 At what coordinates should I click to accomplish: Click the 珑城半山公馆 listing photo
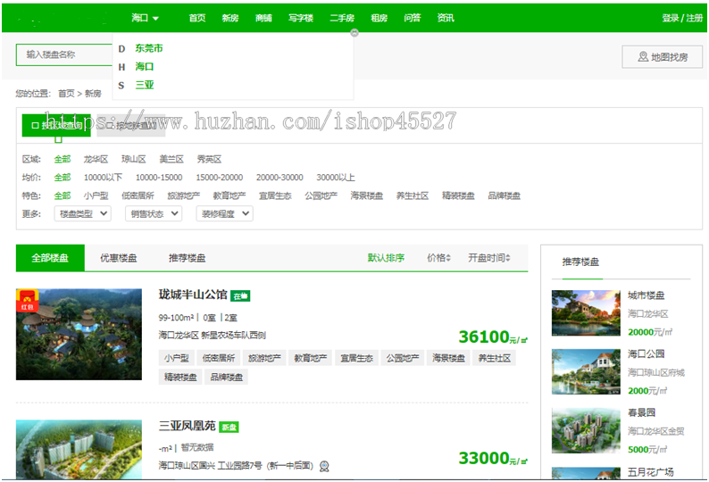[79, 335]
